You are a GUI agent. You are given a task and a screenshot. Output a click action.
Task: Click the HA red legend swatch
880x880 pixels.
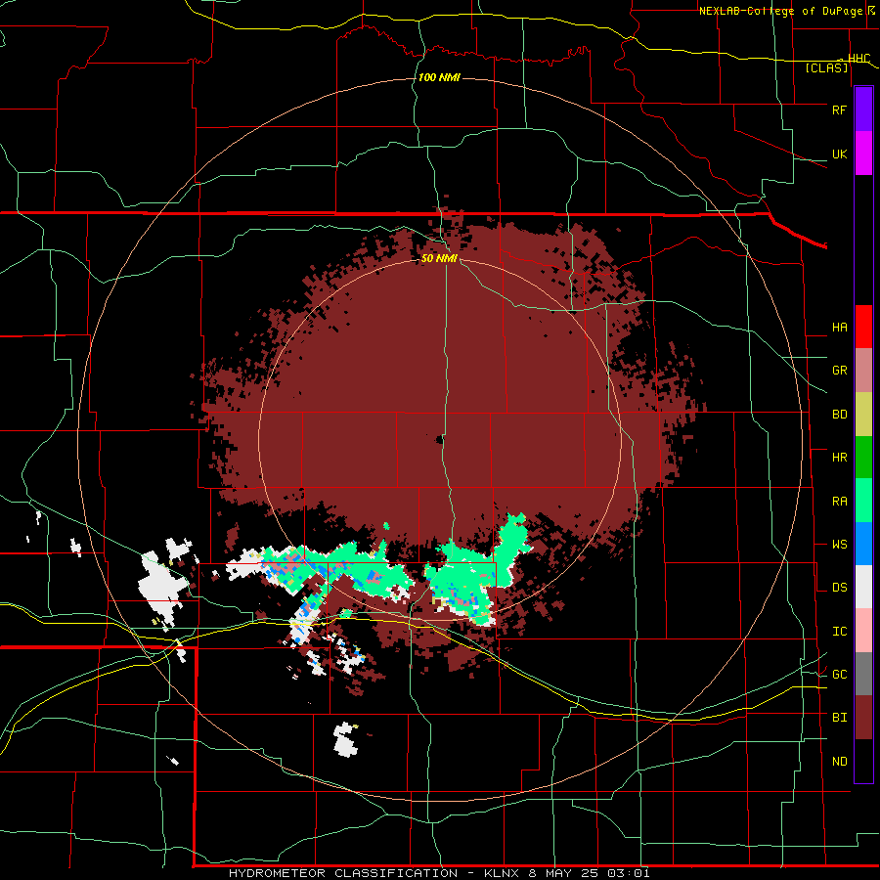click(x=863, y=327)
